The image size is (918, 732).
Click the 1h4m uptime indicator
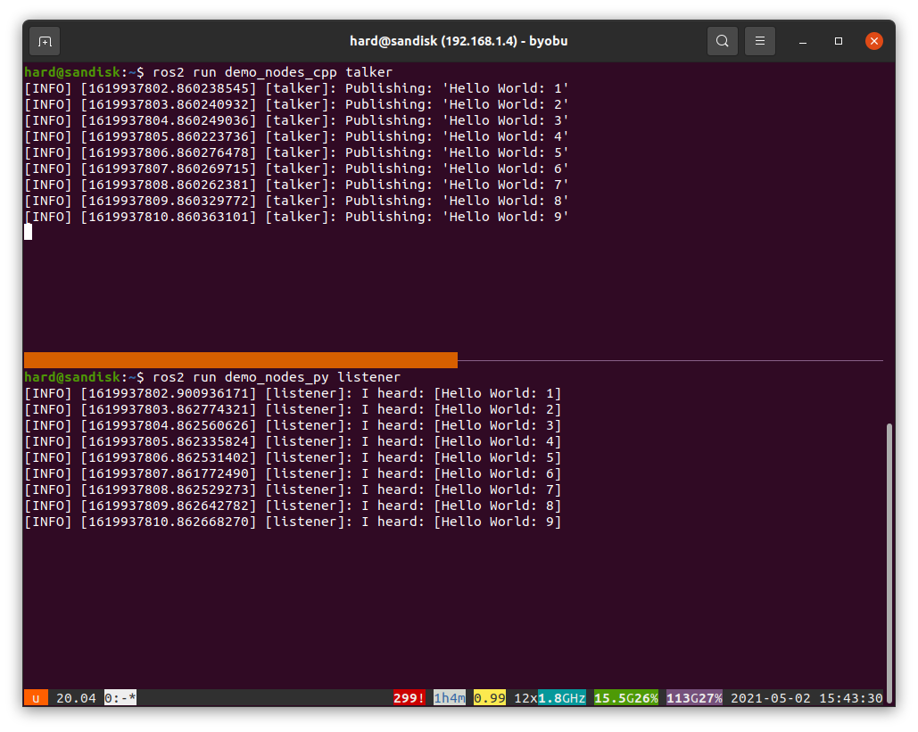pos(450,698)
